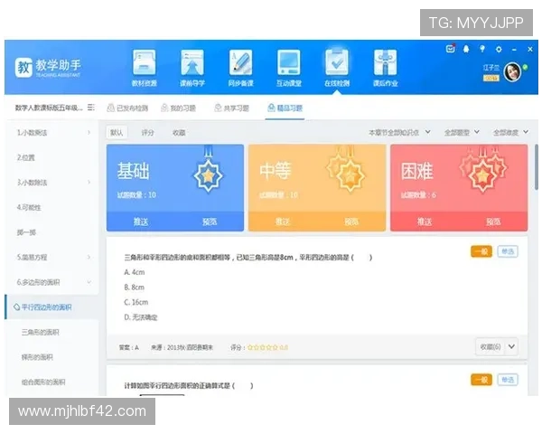542x434 pixels.
Task: Click the user avatar photo
Action: coord(512,72)
